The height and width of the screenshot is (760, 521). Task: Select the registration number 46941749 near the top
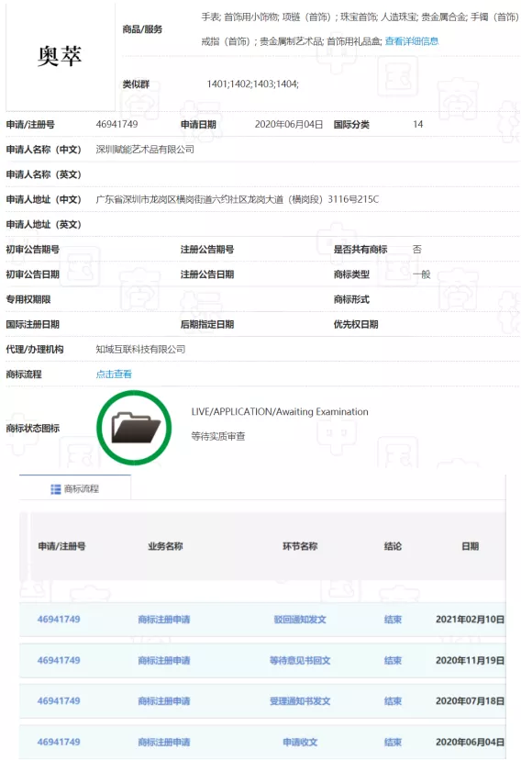(116, 124)
